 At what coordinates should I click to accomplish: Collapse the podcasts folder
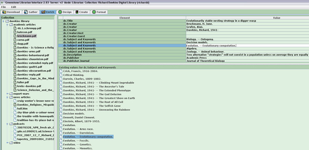pos(7,124)
